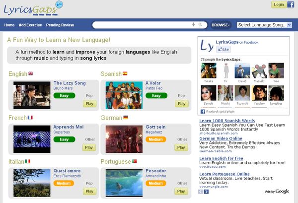
Task: Click the Ly logo in Facebook widget
Action: 207,46
